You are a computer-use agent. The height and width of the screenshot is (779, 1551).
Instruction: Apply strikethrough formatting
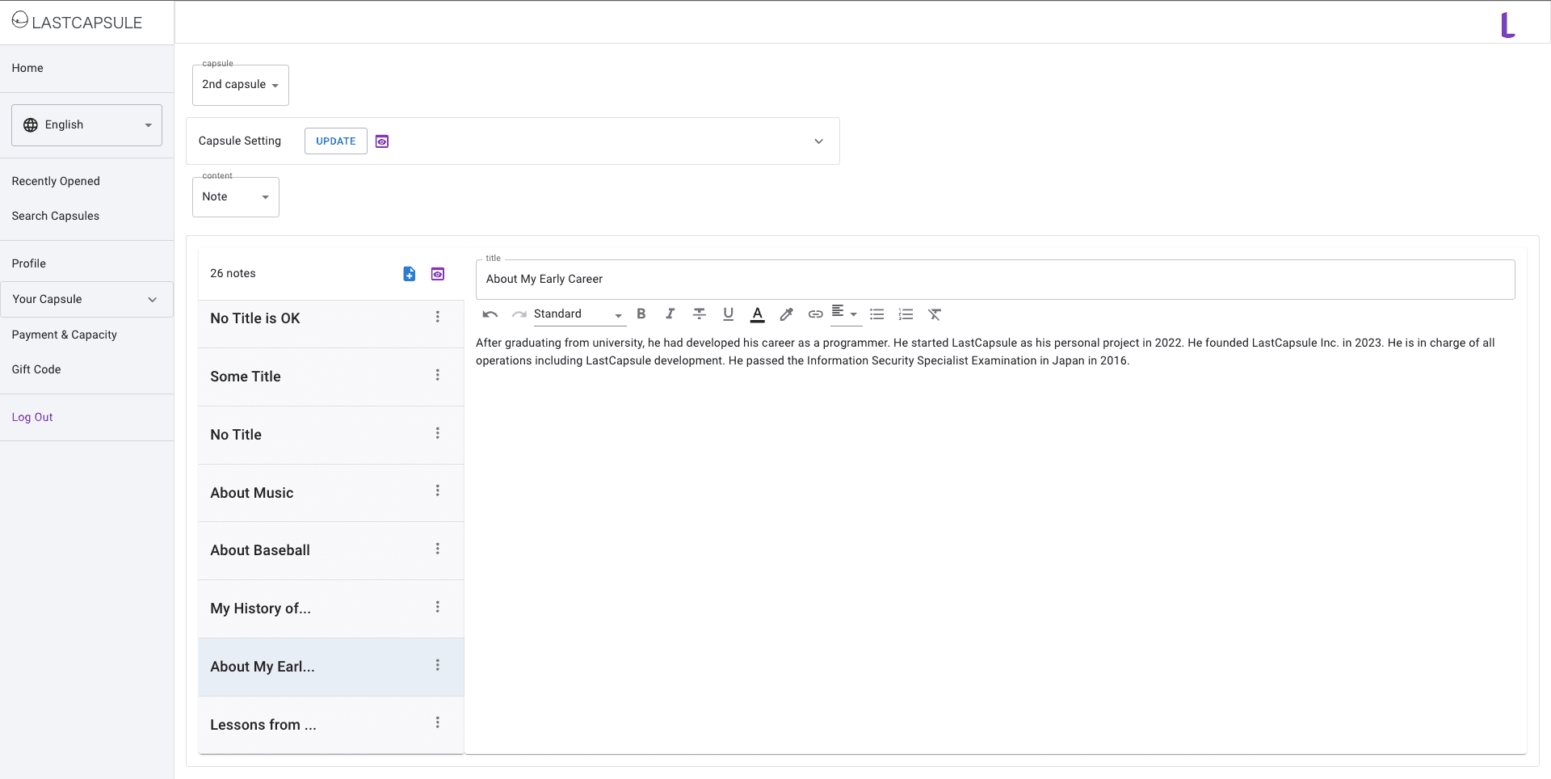(699, 314)
